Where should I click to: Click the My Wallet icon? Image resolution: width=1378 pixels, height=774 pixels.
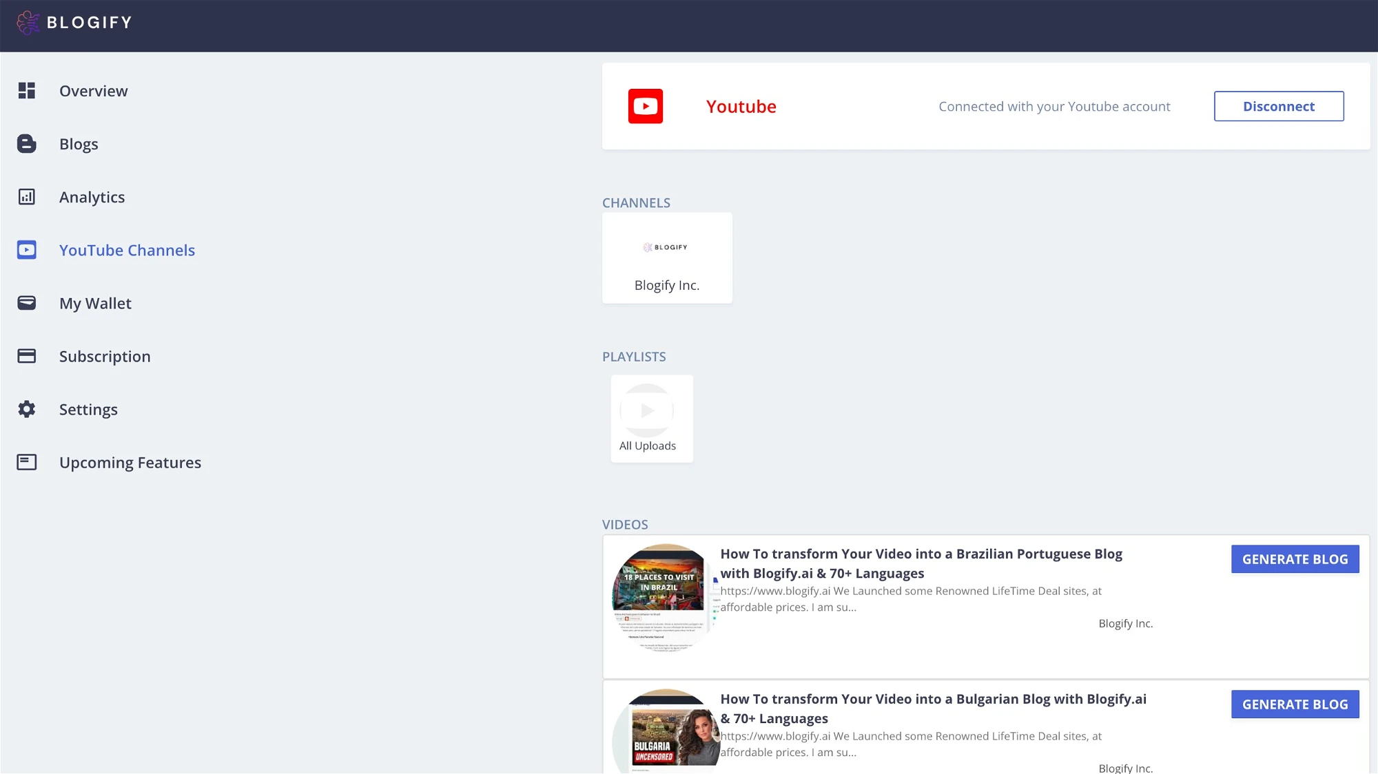[x=27, y=303]
